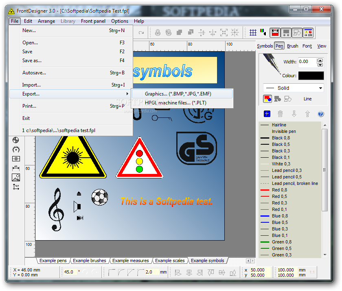Screen dimensions: 342x291
Task: Choose Graphics export (*.BMP,*.JPG,*.EMF)
Action: [182, 94]
